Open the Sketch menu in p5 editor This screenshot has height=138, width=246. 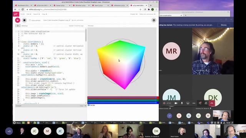[36, 14]
